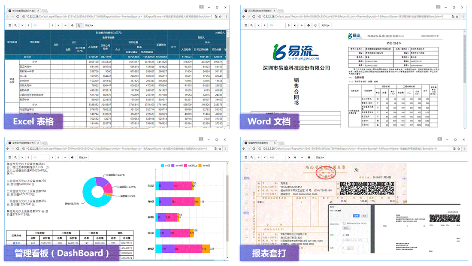This screenshot has width=472, height=266.
Task: Click the parameter panel icon in Dashboard window
Action: coord(9,157)
